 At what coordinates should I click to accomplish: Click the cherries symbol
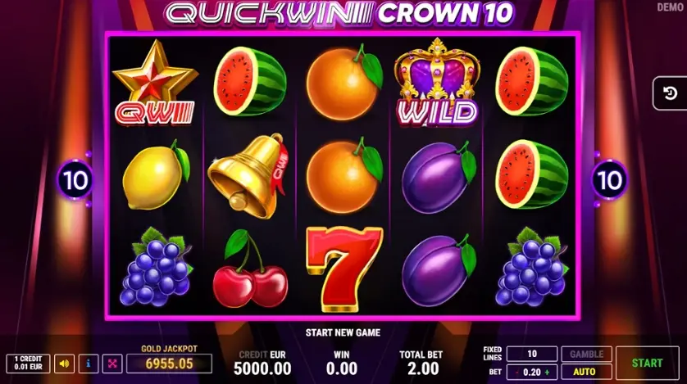click(249, 268)
